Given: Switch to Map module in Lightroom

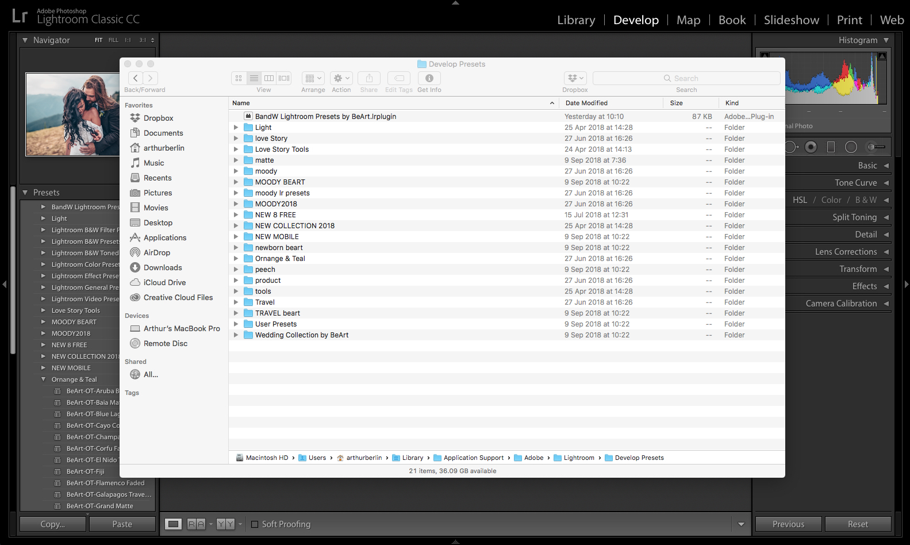Looking at the screenshot, I should tap(688, 20).
